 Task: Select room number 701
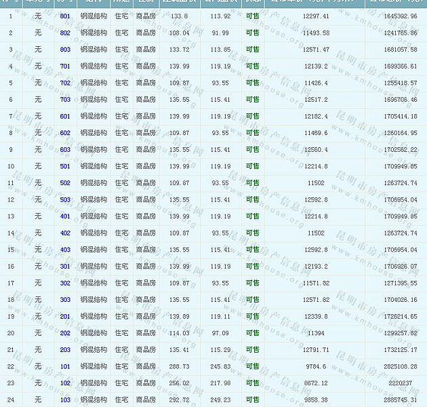tap(65, 66)
